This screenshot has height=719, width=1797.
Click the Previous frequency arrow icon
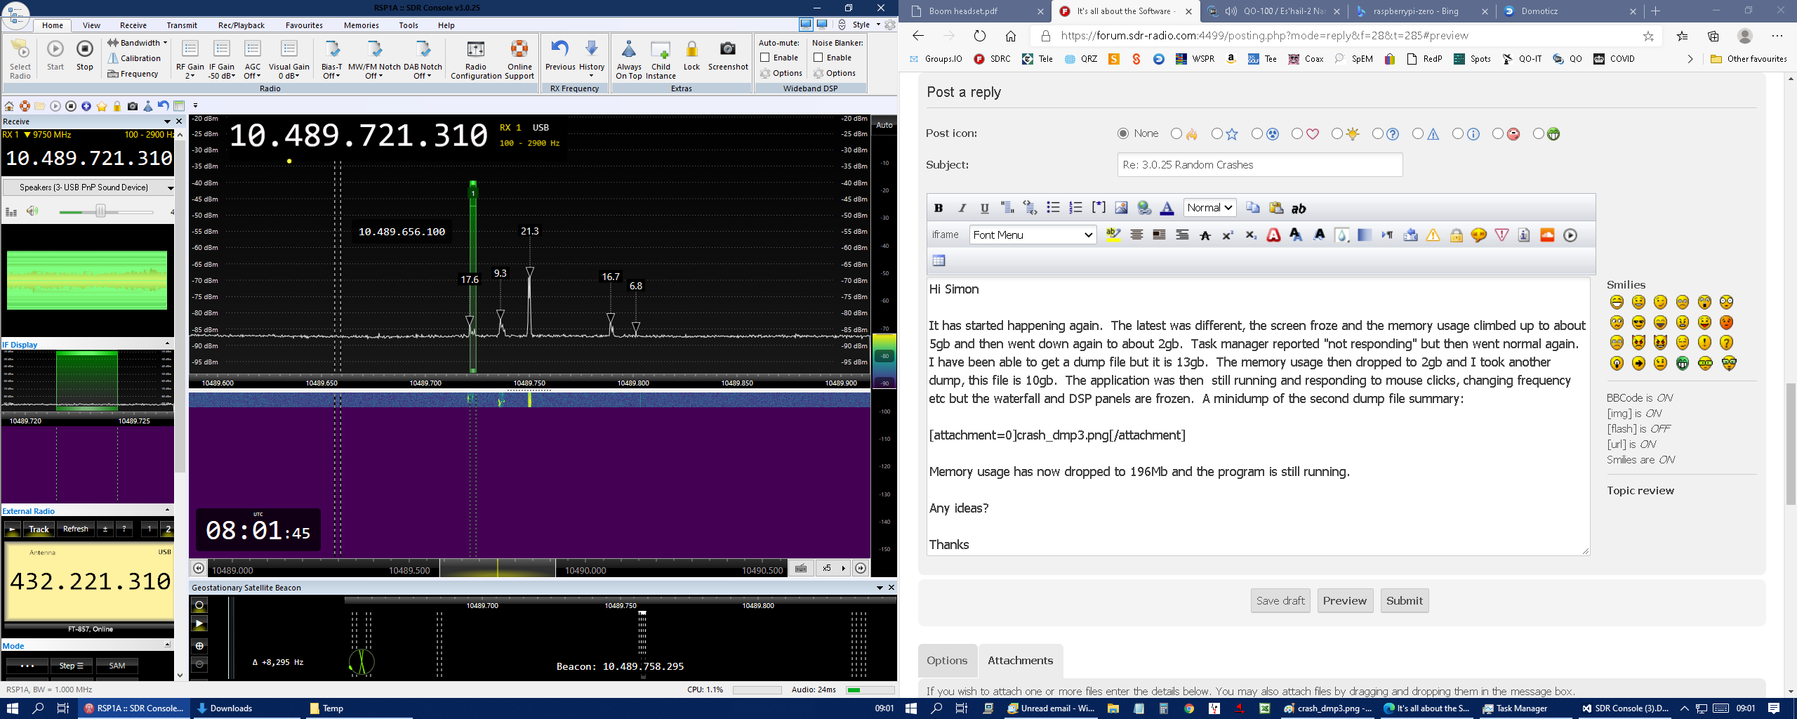click(x=559, y=49)
